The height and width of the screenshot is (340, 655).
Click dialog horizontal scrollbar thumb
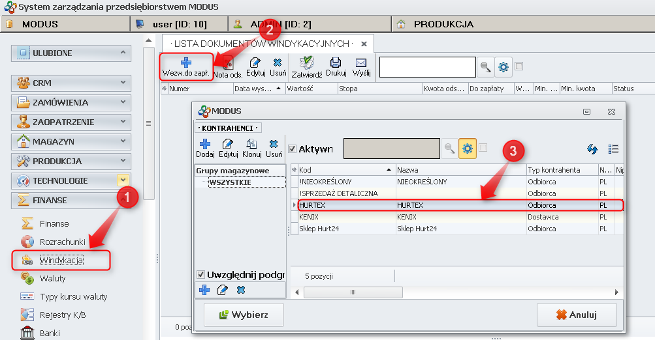[x=353, y=292]
